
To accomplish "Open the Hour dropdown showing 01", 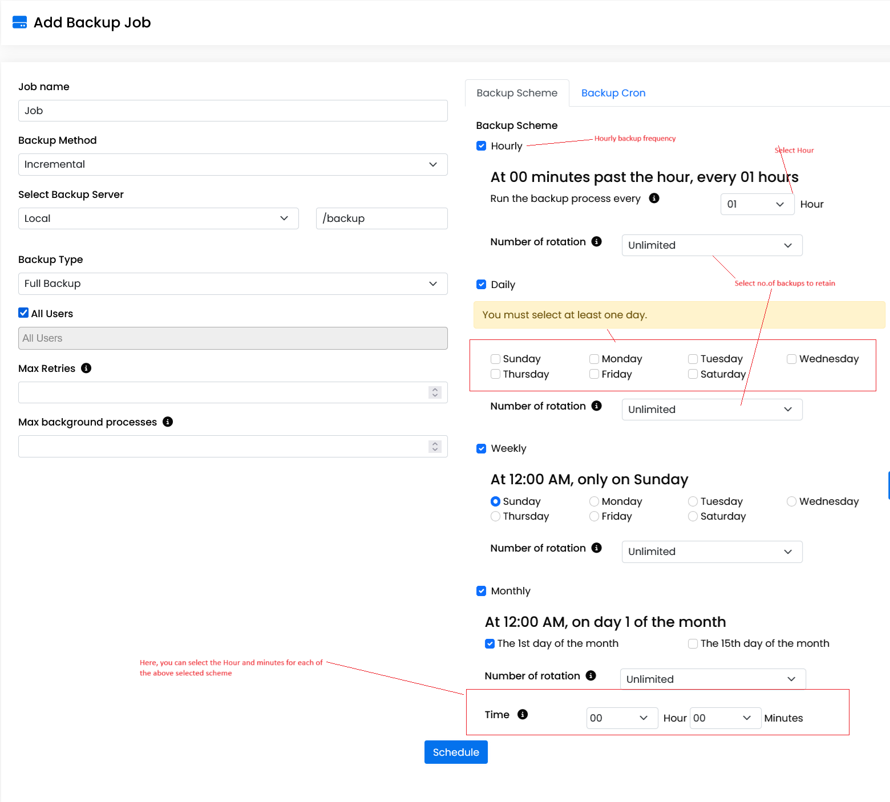I will pos(757,204).
